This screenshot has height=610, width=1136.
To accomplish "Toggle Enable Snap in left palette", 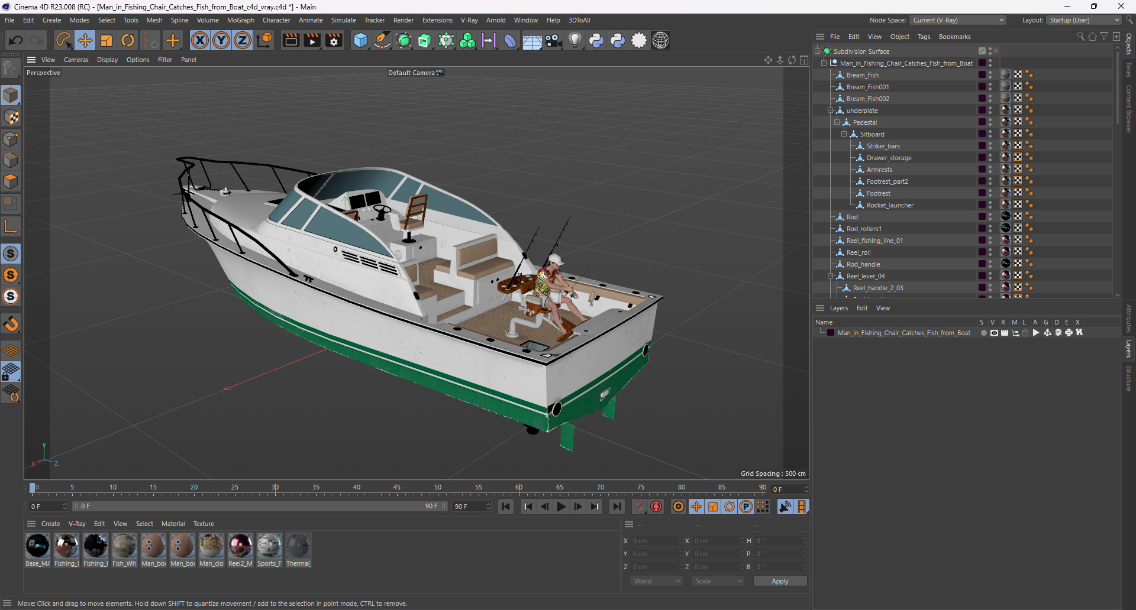I will (x=11, y=254).
